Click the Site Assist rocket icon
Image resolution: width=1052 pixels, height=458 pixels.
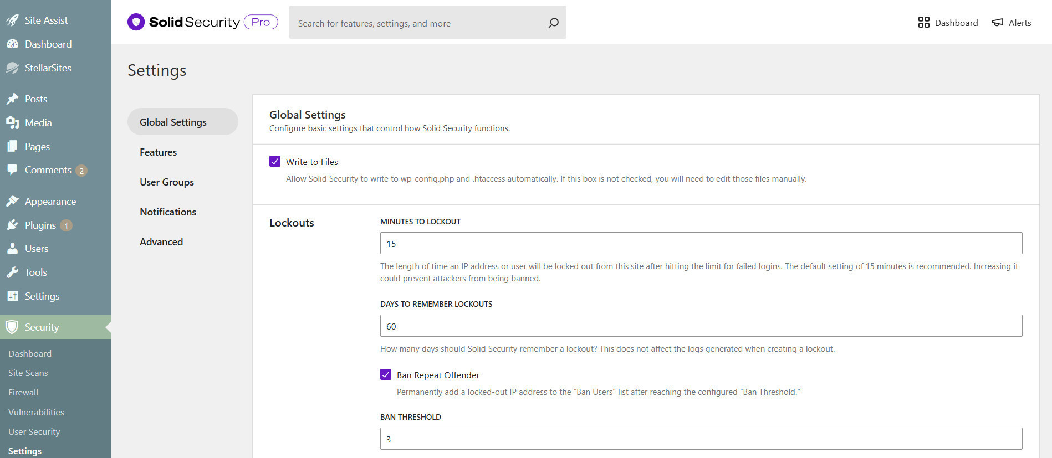12,20
